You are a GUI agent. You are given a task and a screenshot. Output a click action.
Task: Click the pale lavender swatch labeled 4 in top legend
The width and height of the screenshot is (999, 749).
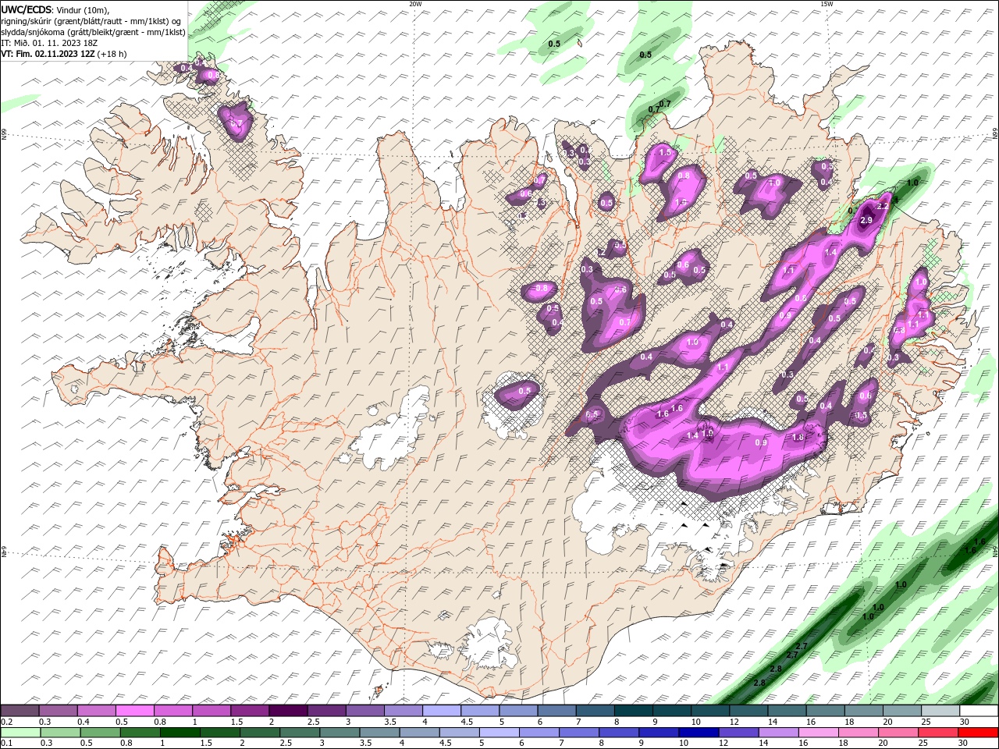(x=441, y=711)
